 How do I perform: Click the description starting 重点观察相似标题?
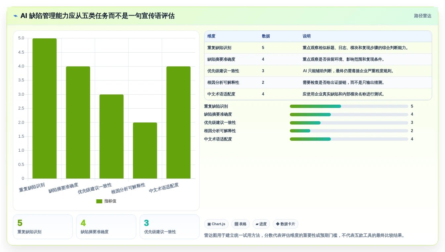356,48
